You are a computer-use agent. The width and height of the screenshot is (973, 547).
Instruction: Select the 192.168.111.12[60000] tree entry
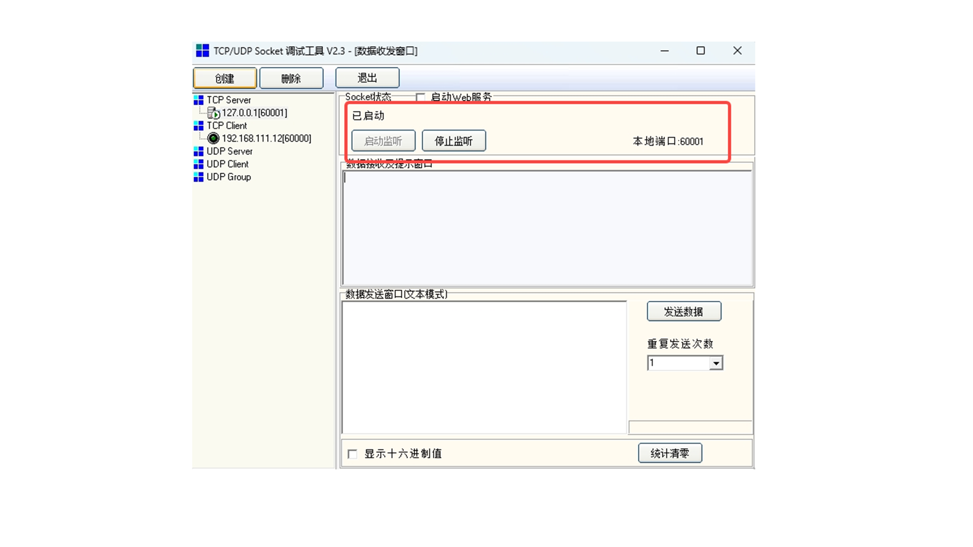(x=267, y=138)
